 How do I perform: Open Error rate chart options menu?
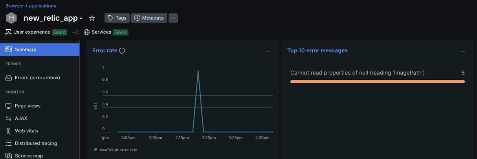coord(268,51)
